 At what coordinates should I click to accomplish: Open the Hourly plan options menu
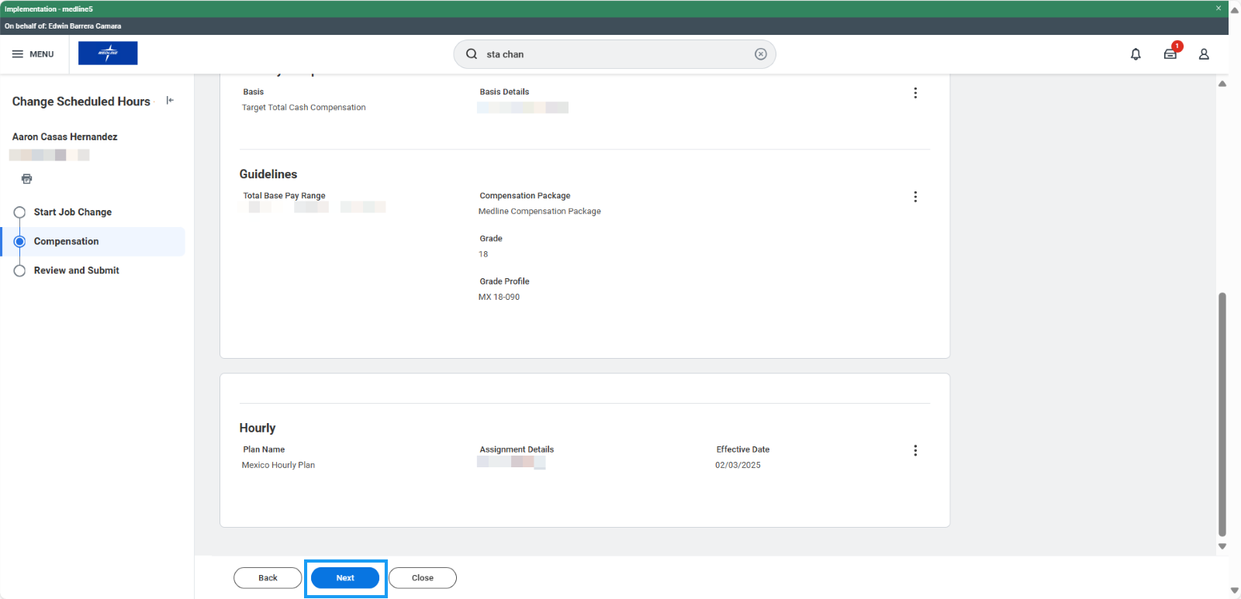[x=915, y=450]
